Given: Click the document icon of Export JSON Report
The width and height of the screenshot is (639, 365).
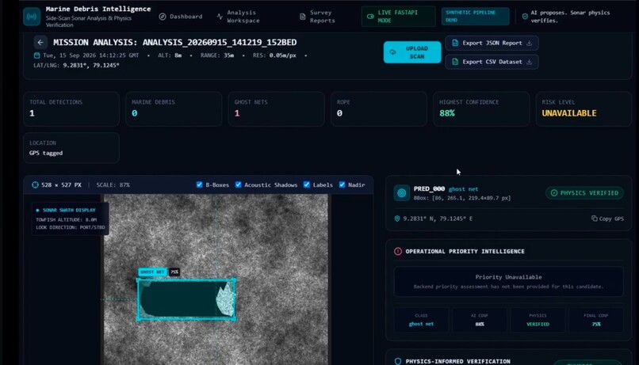Looking at the screenshot, I should point(455,43).
